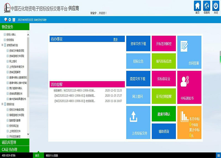221x158 pixels.
Task: Click the icon right of the gear
Action: click(x=14, y=19)
